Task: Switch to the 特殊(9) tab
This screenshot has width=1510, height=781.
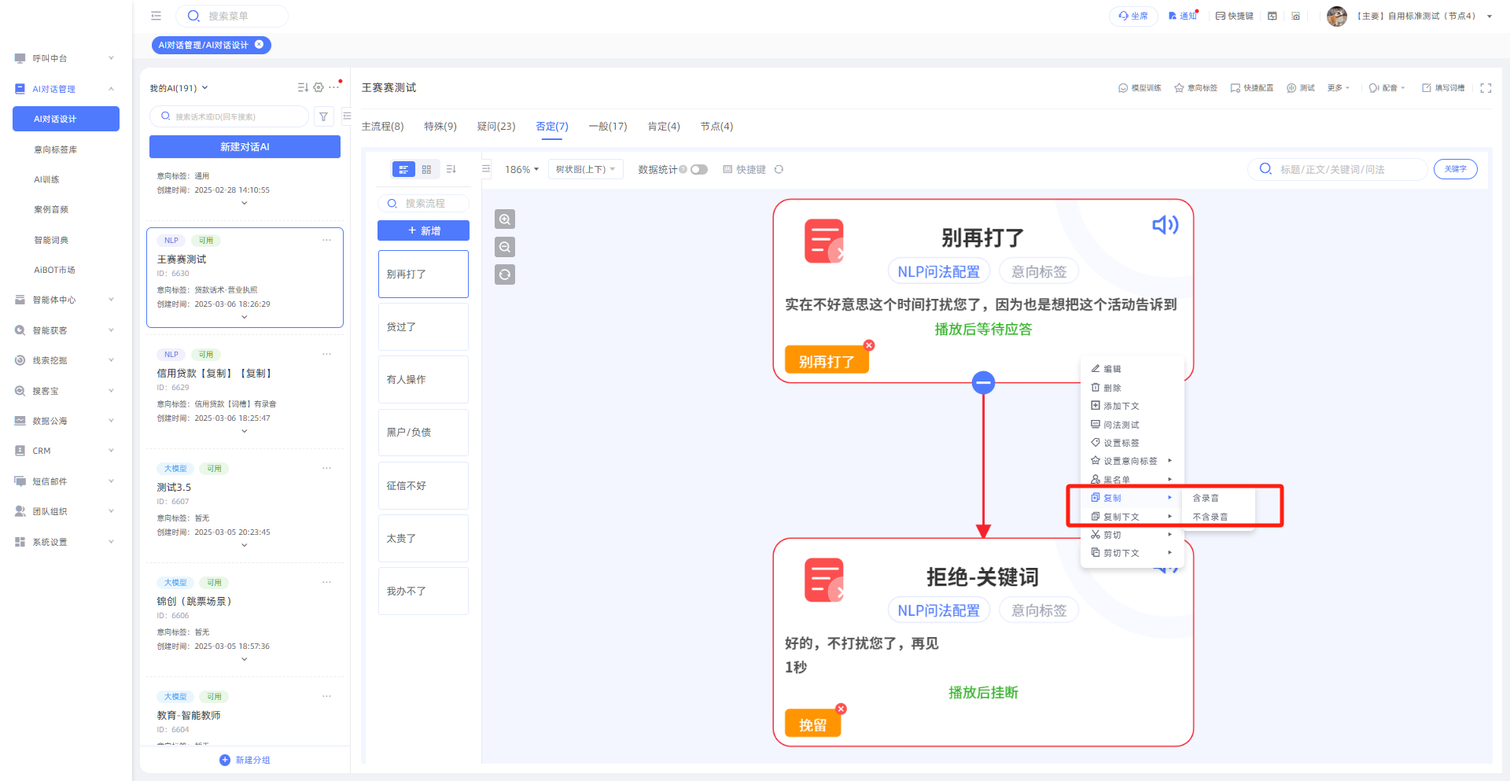Action: point(440,127)
